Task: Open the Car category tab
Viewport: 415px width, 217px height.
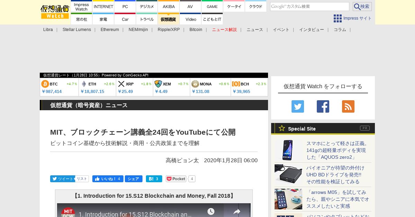Action: (125, 19)
